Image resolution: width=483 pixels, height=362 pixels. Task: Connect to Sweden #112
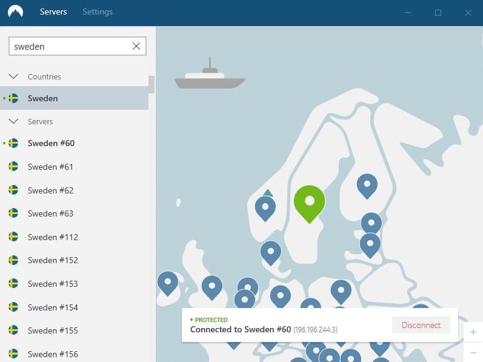74,237
